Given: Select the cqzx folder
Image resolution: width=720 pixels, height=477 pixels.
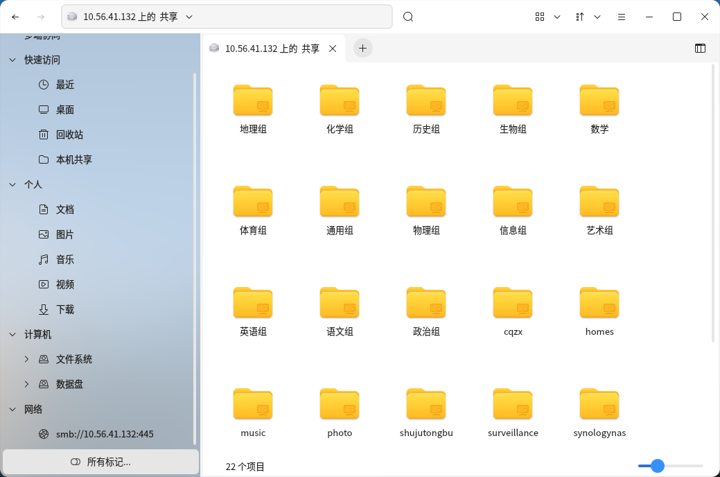Looking at the screenshot, I should coord(513,311).
